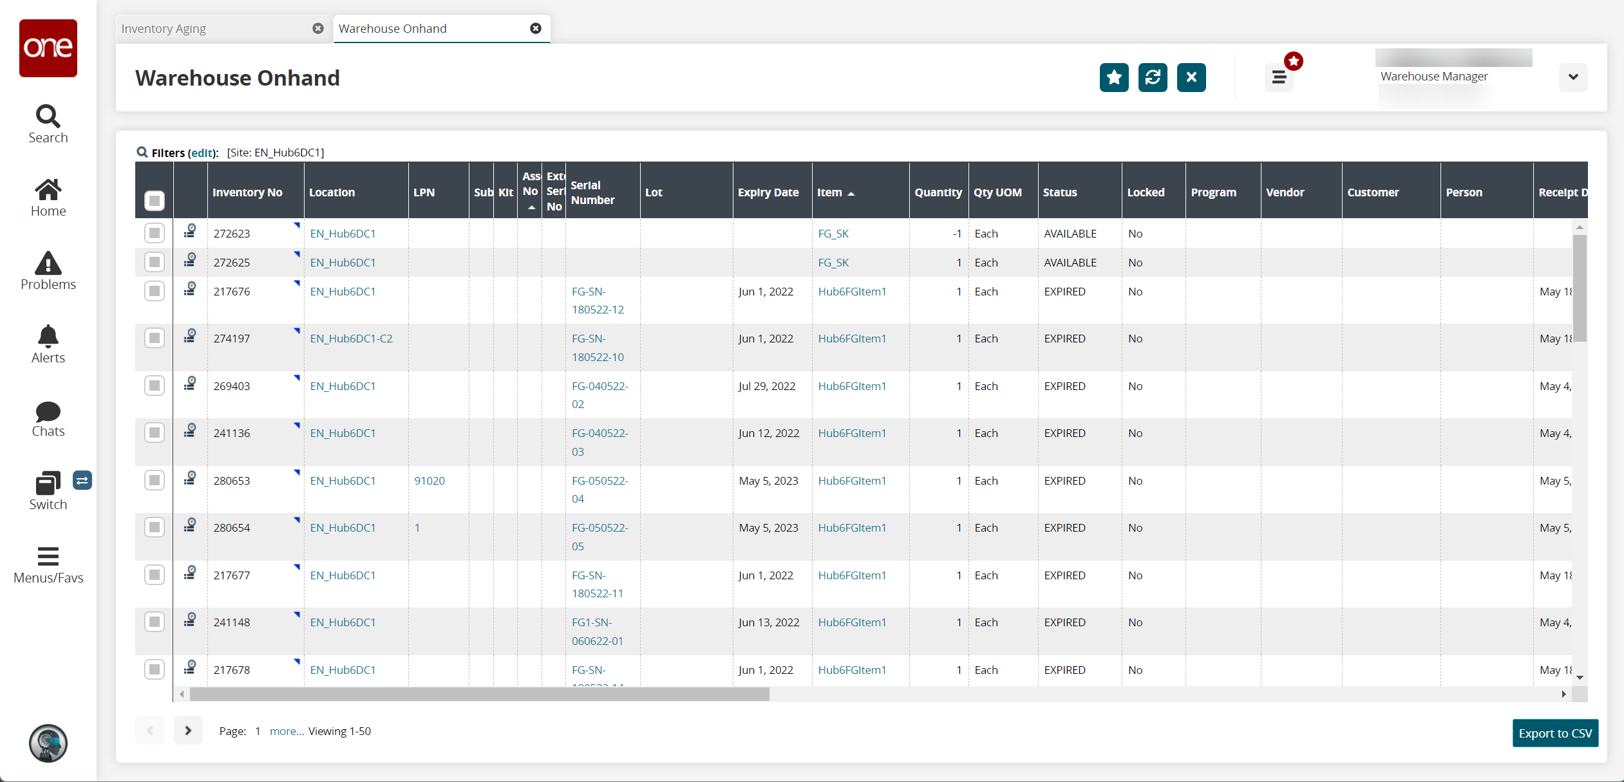Click the ONE logo in the sidebar
The width and height of the screenshot is (1624, 782).
point(48,48)
